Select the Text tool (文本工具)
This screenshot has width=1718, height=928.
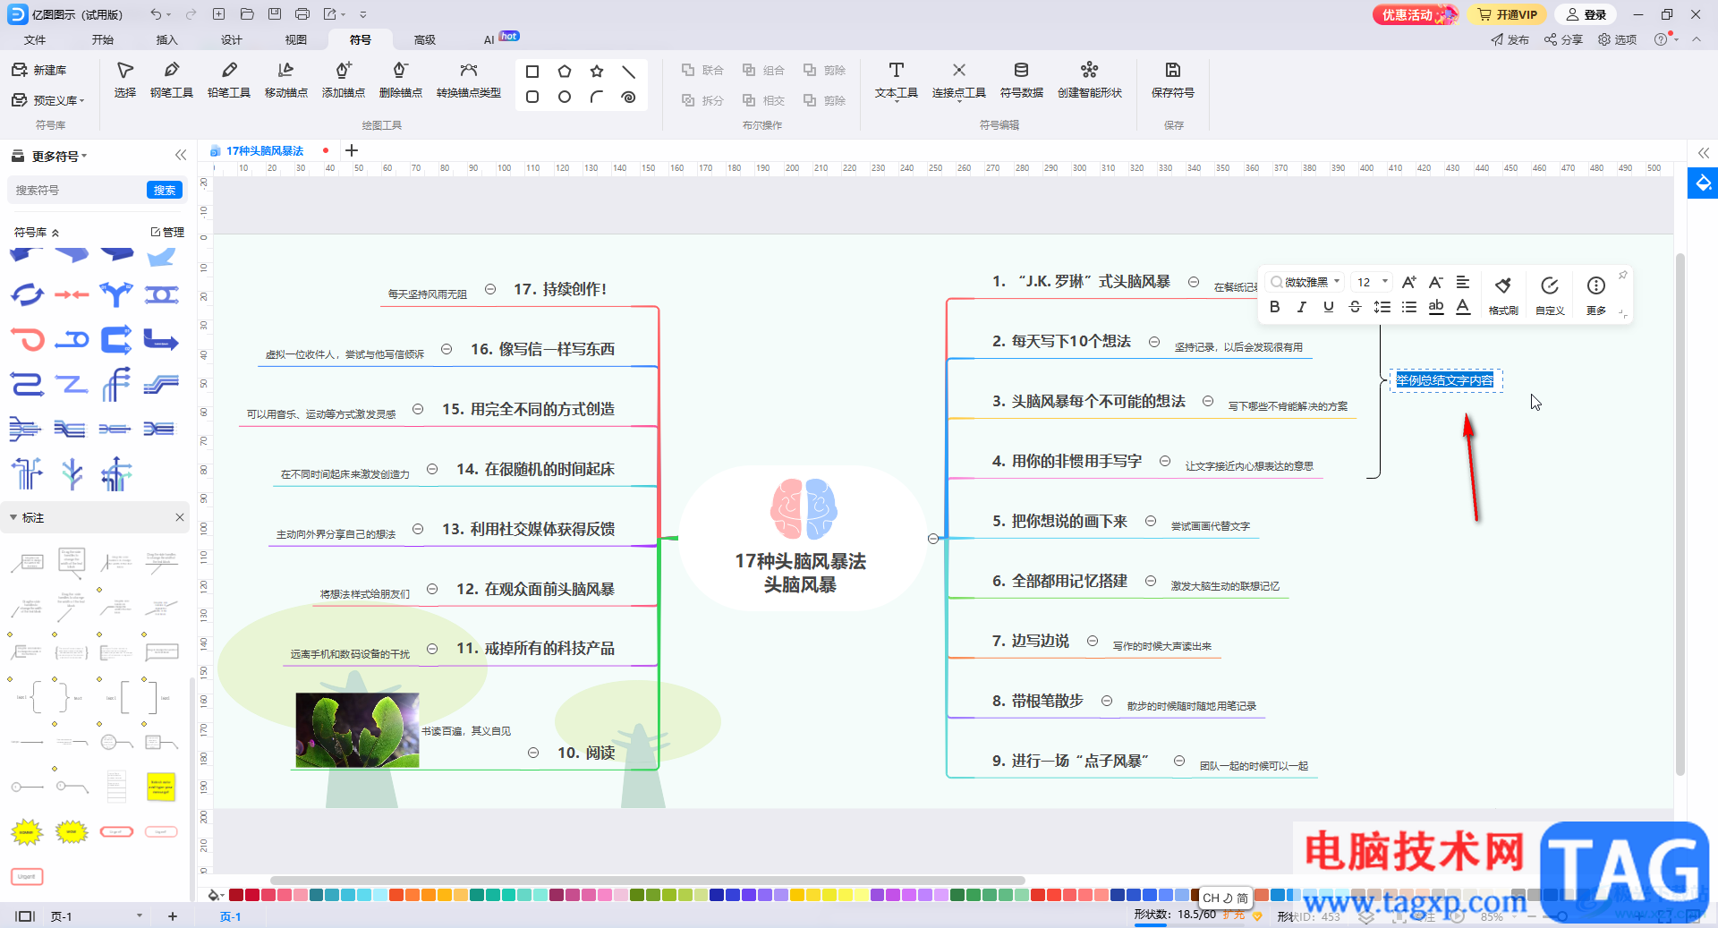click(896, 79)
